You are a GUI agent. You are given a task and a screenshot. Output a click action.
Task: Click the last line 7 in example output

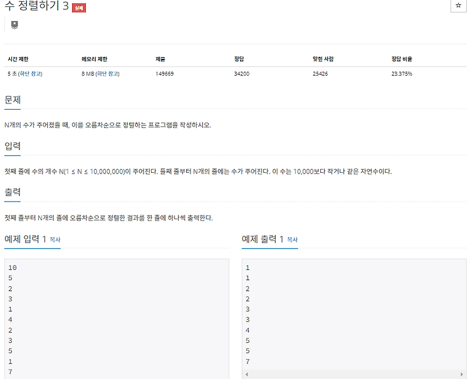(x=248, y=361)
